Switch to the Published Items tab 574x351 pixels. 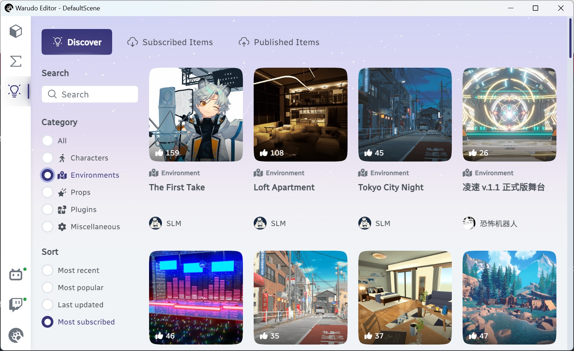279,42
